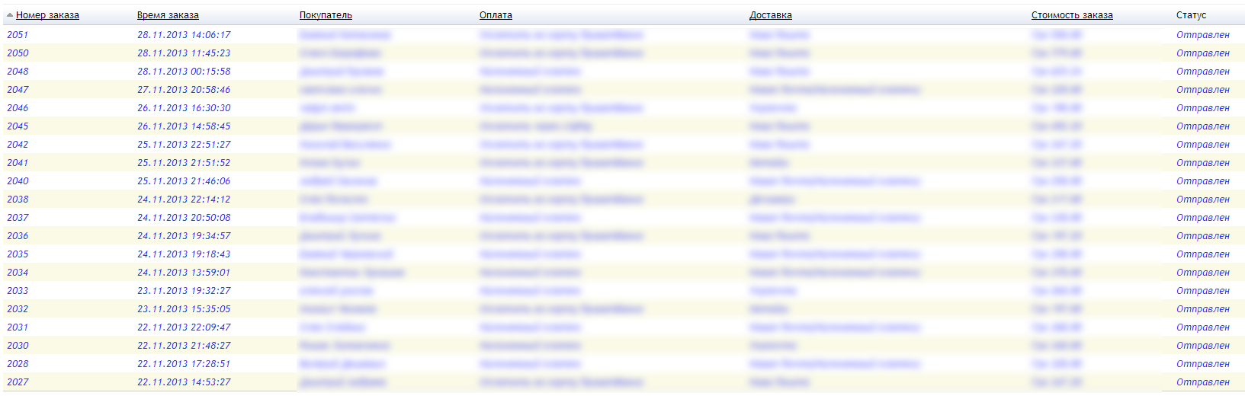Open order number 2034
Screen dimensions: 1245x396
tap(18, 273)
